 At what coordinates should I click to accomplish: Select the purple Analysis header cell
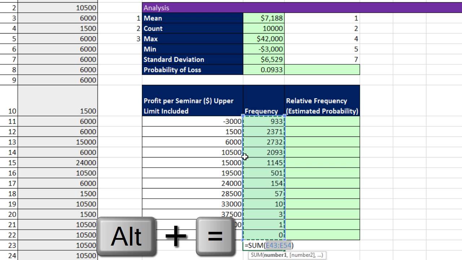pos(302,8)
